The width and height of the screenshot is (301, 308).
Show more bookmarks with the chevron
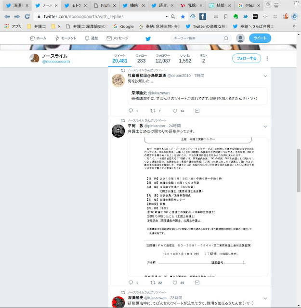[294, 26]
